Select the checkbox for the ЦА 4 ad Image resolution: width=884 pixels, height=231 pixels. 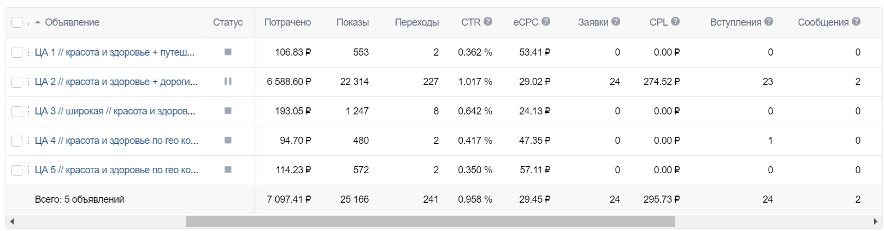[x=17, y=141]
